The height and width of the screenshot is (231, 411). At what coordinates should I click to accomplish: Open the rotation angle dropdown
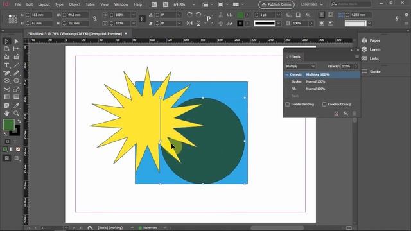[179, 15]
